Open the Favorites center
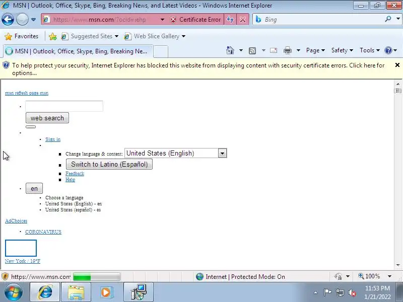Viewport: 403px width, 302px height. 22,36
